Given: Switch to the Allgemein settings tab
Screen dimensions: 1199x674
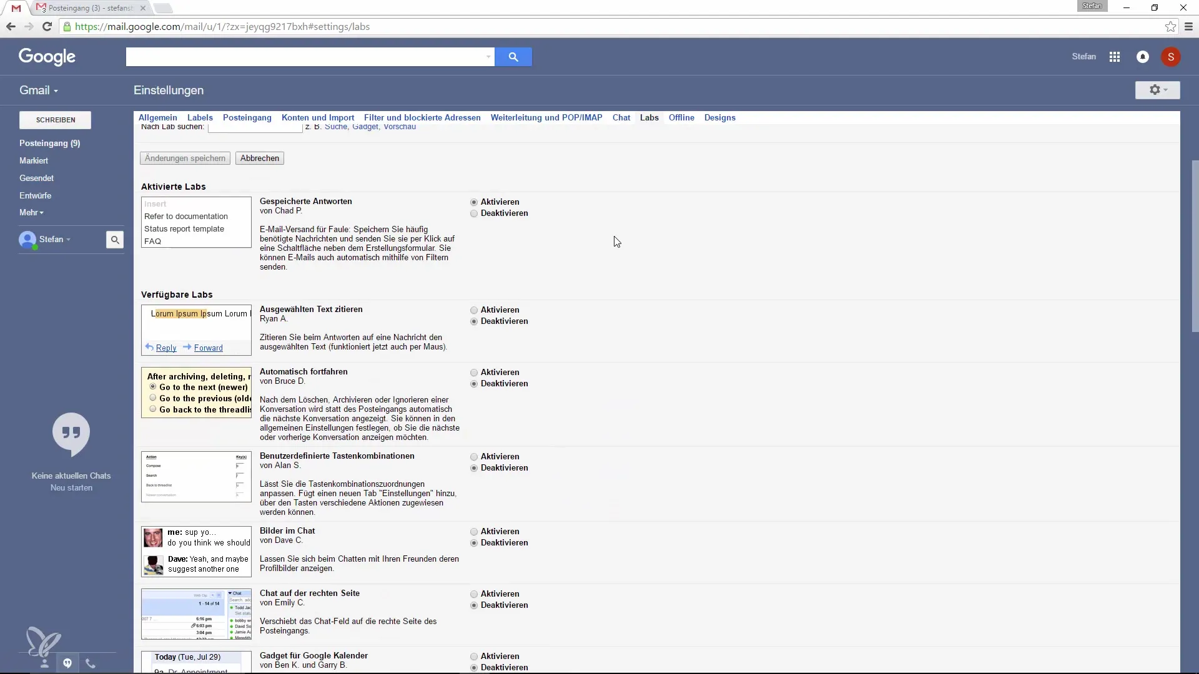Looking at the screenshot, I should point(157,117).
